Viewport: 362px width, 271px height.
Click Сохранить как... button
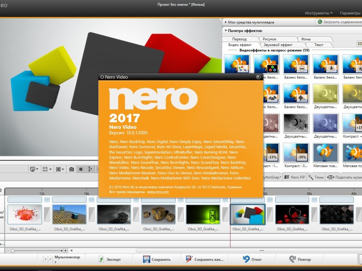click(x=205, y=259)
